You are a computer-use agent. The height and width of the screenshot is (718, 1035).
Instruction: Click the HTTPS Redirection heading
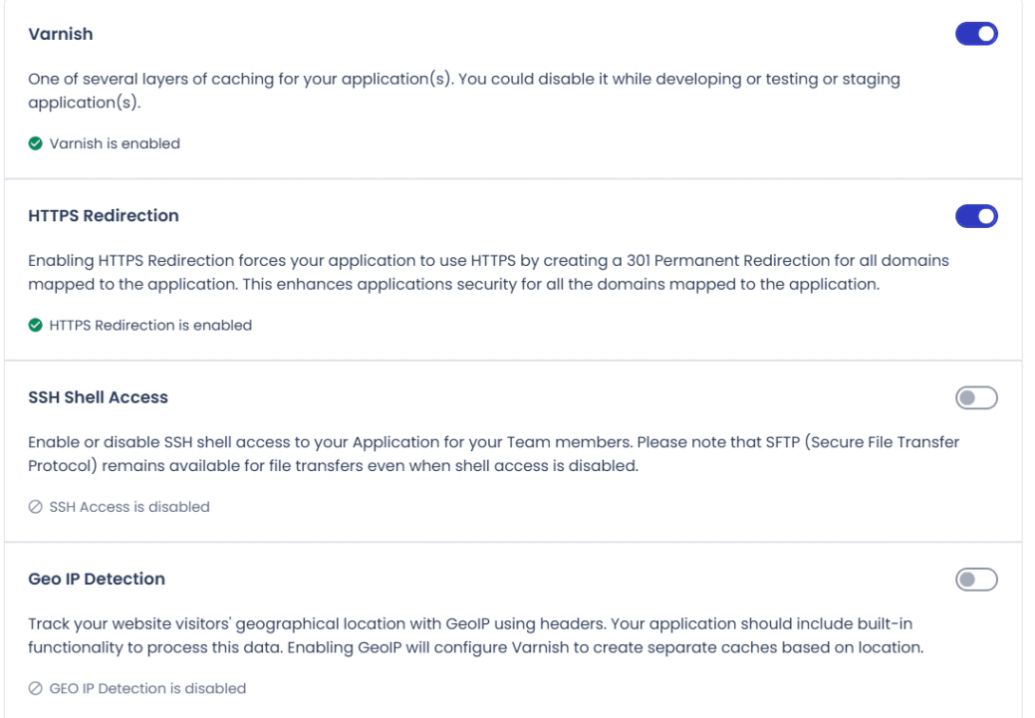105,216
